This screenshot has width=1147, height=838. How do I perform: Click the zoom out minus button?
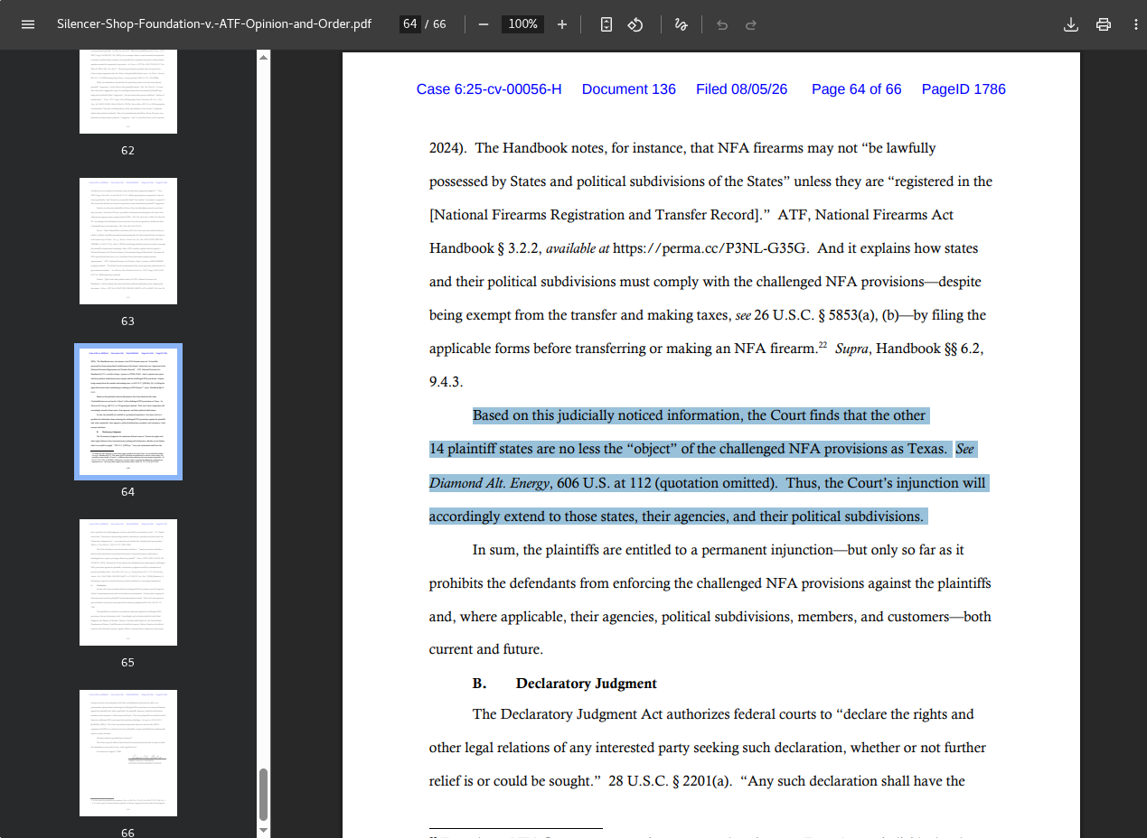coord(484,24)
